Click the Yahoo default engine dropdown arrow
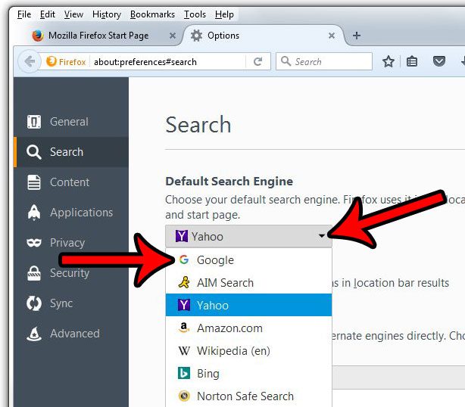465x407 pixels. click(322, 237)
